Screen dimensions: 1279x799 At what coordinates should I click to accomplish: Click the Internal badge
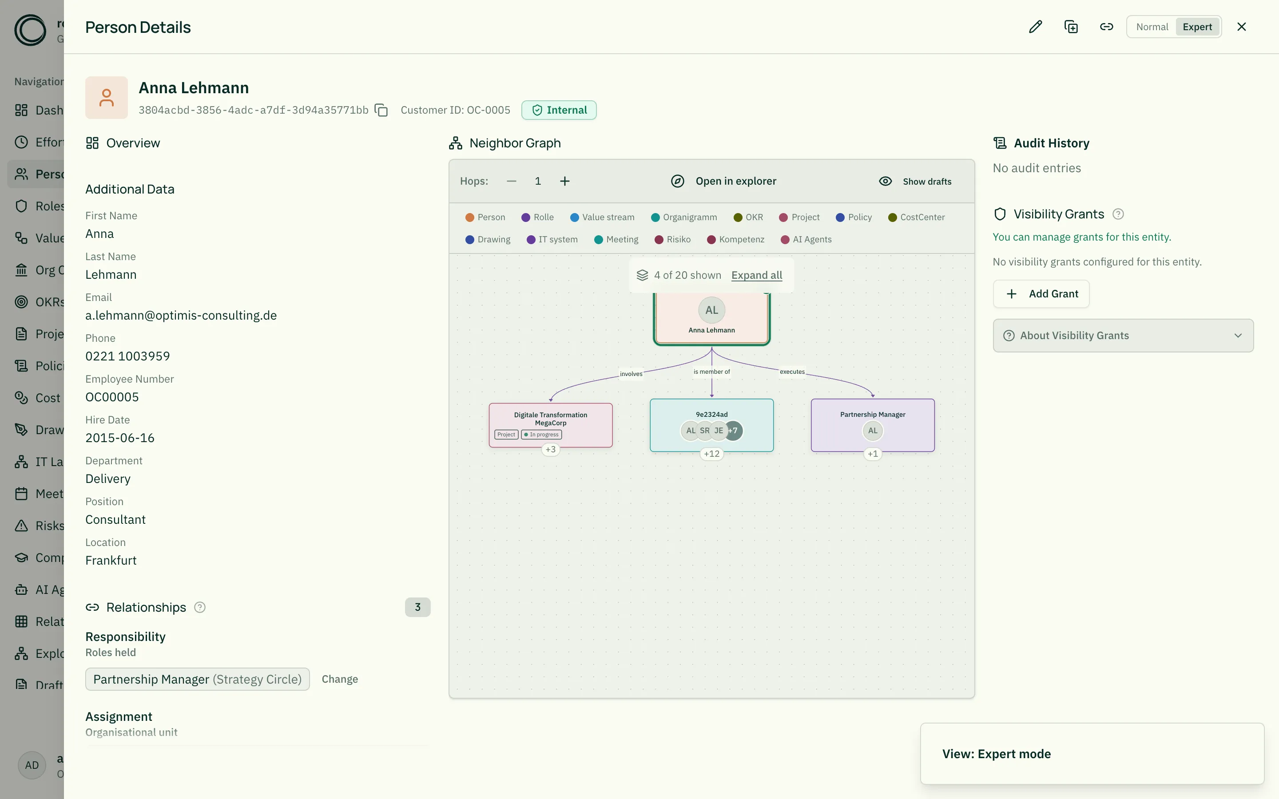(559, 110)
